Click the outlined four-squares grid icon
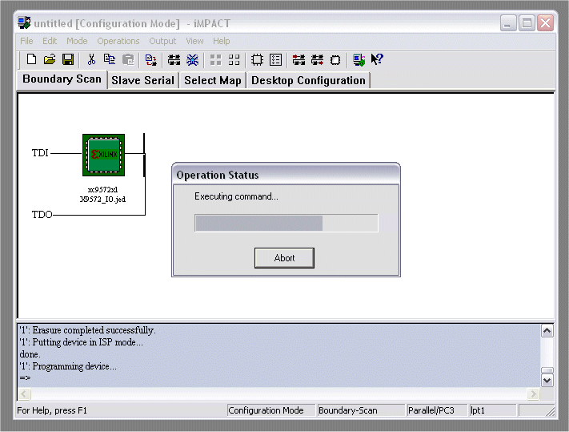Image resolution: width=569 pixels, height=432 pixels. pos(234,60)
